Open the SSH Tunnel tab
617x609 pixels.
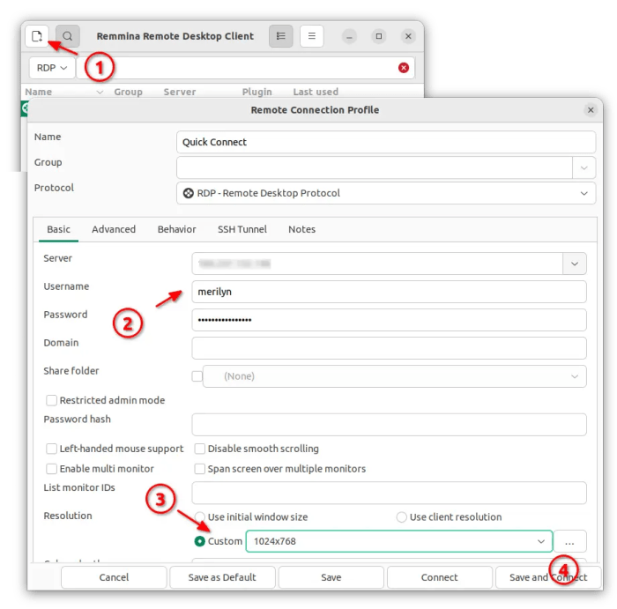click(242, 229)
